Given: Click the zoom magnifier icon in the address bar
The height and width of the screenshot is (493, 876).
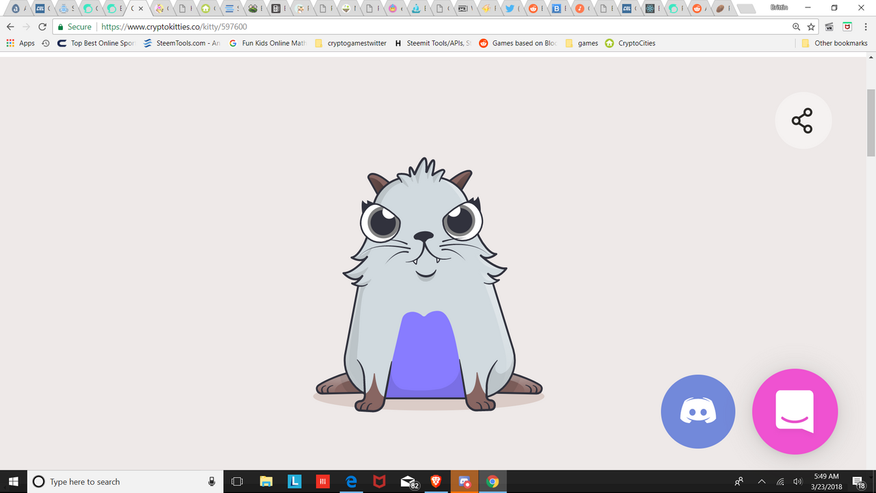Looking at the screenshot, I should click(x=796, y=27).
